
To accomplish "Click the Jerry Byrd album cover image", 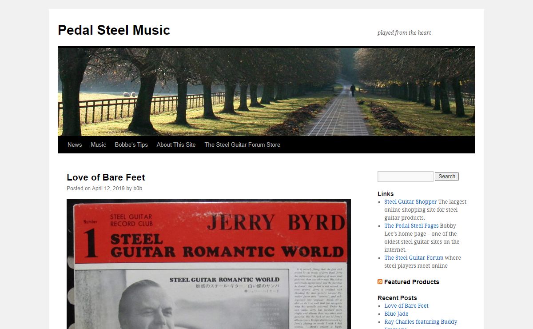I will (x=209, y=264).
